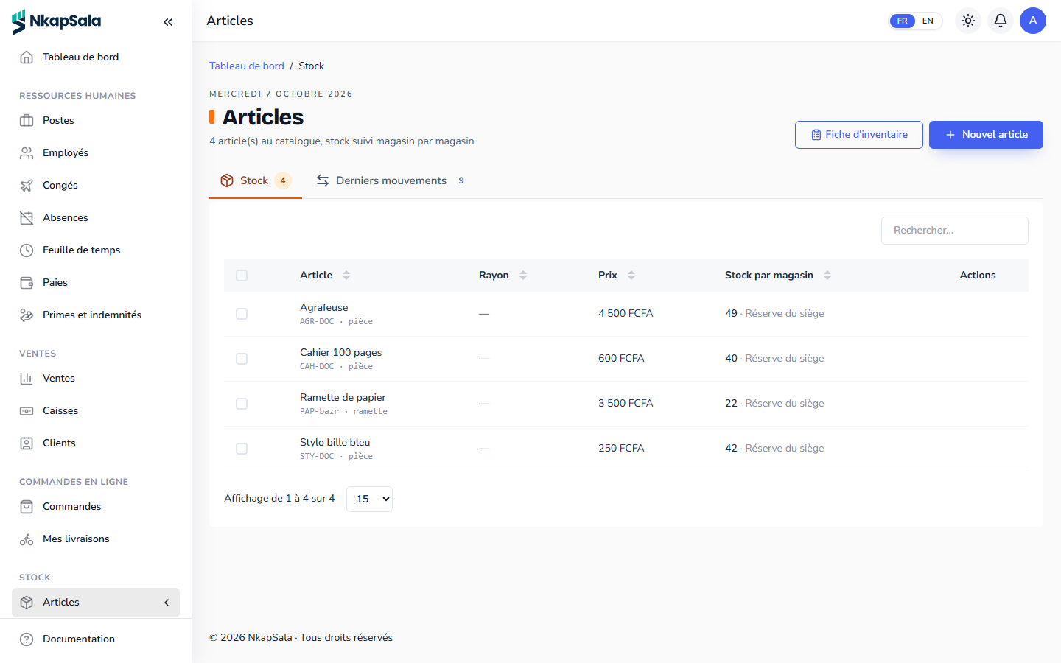Viewport: 1061px width, 663px height.
Task: Open notifications bell icon
Action: [1001, 21]
